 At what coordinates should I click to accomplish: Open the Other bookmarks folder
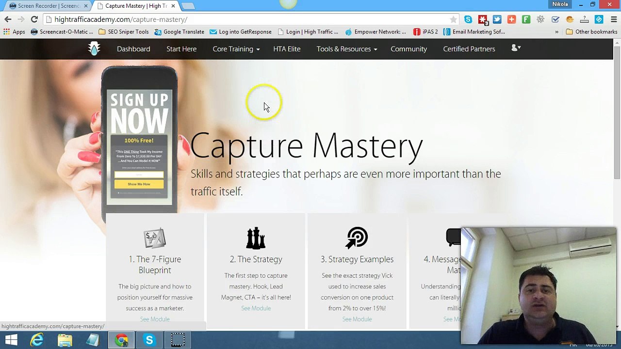[591, 32]
